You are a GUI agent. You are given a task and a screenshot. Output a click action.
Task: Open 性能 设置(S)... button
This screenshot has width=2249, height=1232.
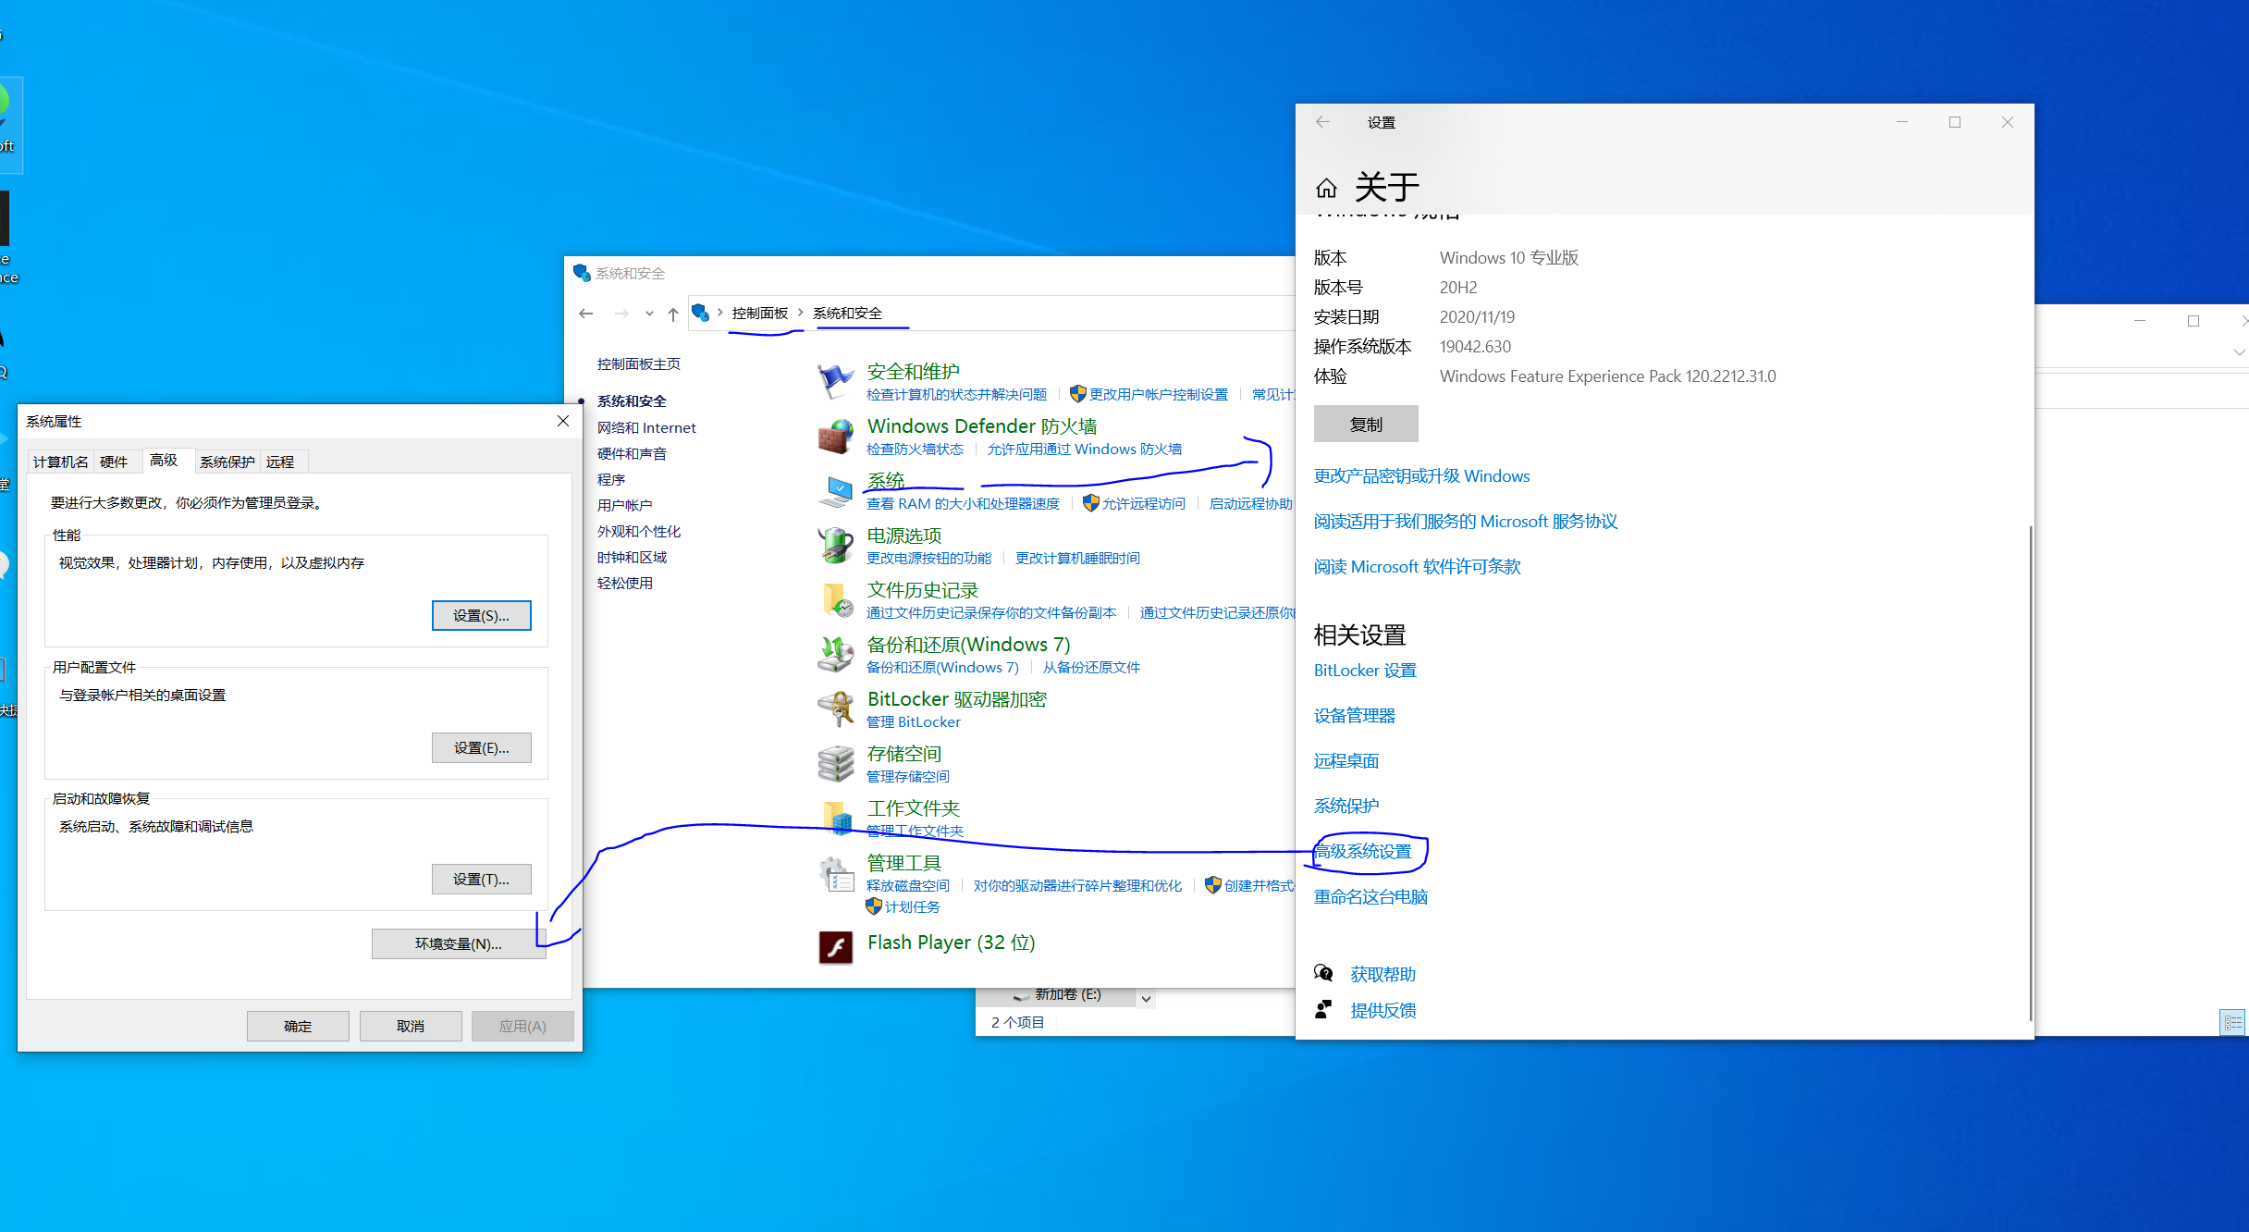(481, 615)
